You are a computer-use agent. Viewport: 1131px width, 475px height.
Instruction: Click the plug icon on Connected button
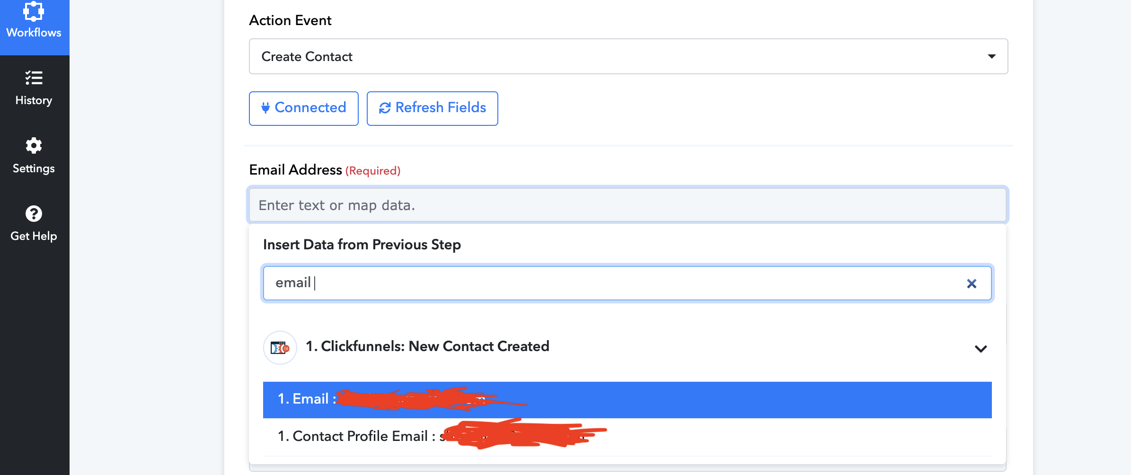[x=266, y=108]
